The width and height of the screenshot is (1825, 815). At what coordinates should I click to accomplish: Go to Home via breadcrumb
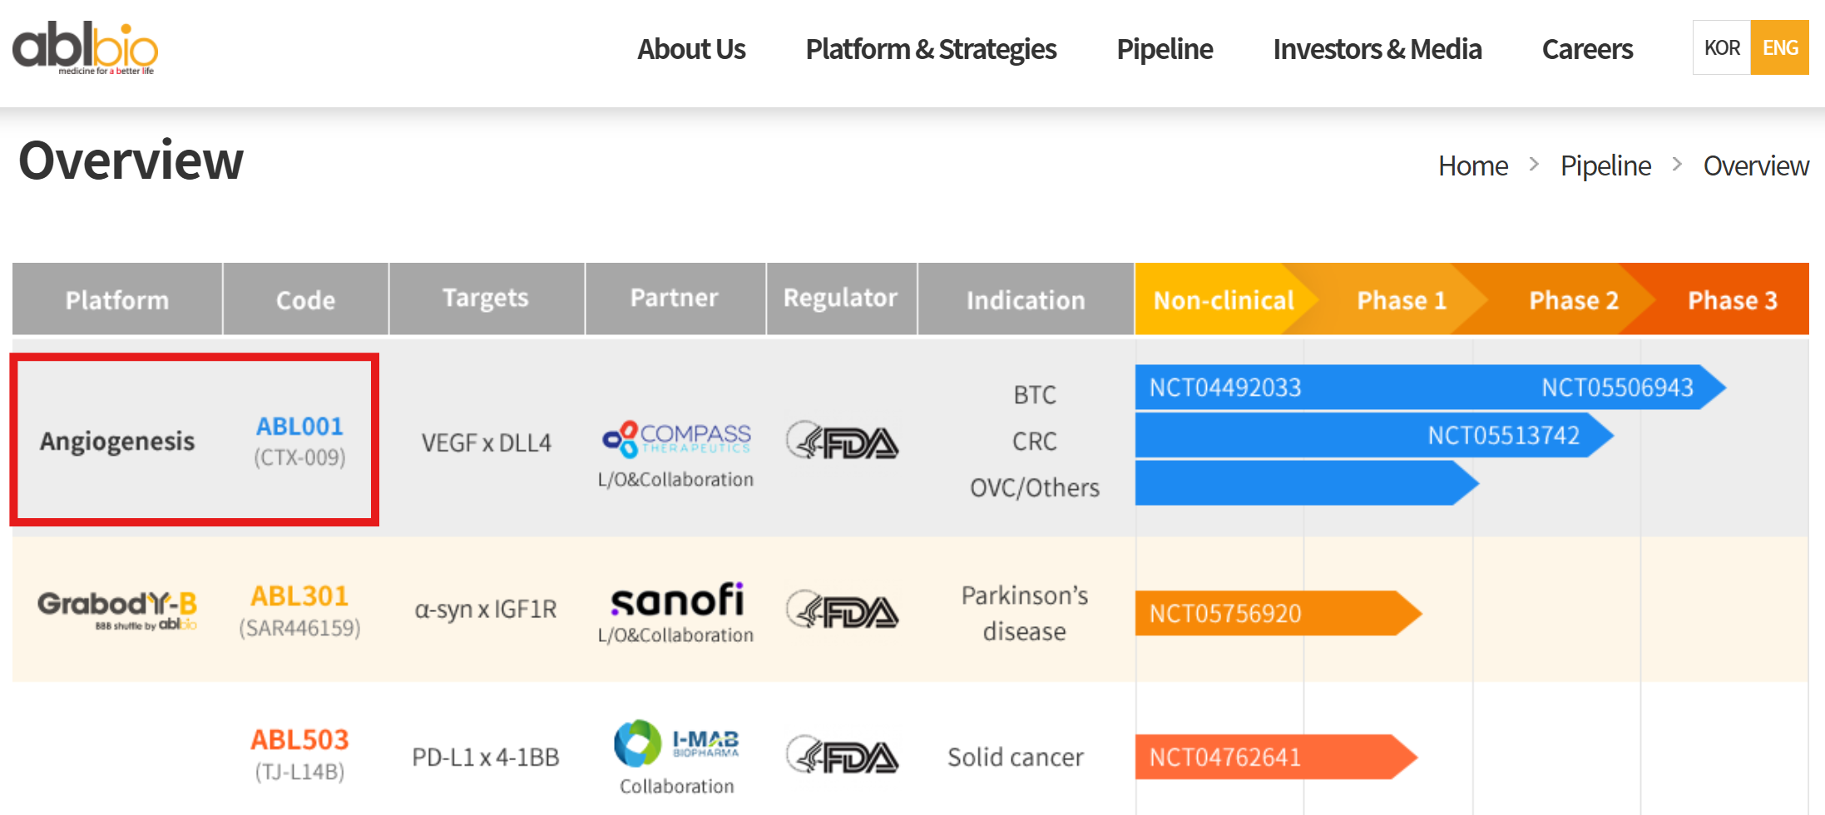(1473, 165)
